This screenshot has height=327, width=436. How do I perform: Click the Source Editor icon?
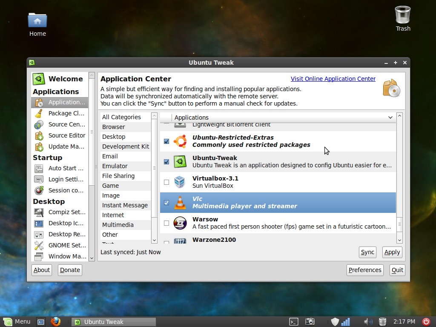click(x=39, y=136)
